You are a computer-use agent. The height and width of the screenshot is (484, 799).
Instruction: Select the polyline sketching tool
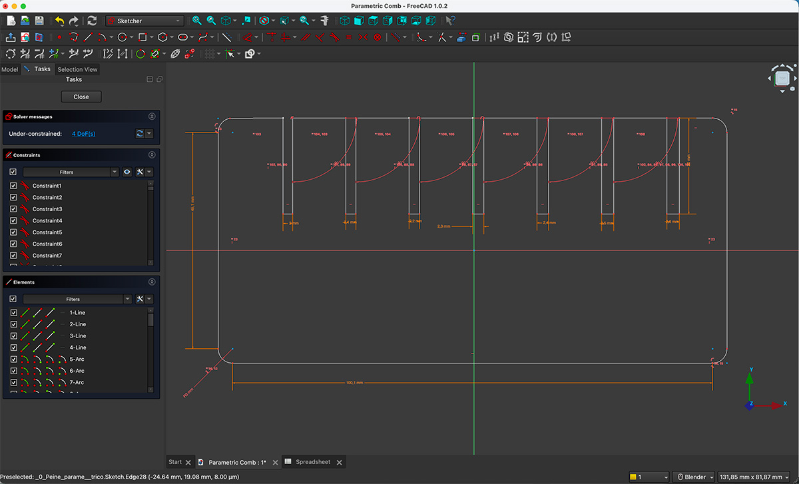[75, 37]
